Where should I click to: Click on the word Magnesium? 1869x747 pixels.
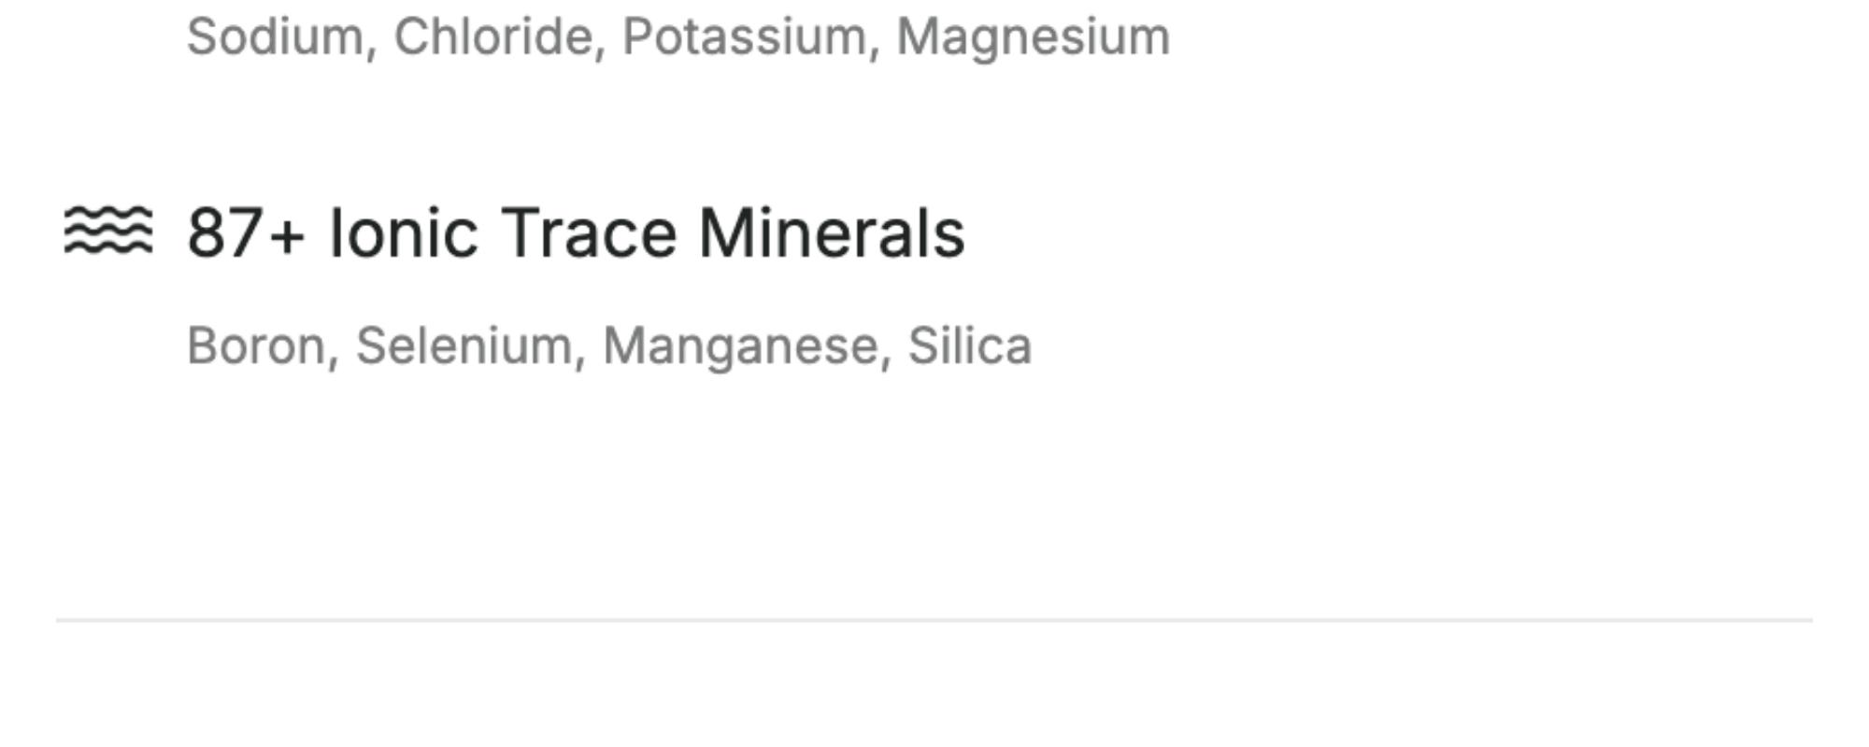1033,37
